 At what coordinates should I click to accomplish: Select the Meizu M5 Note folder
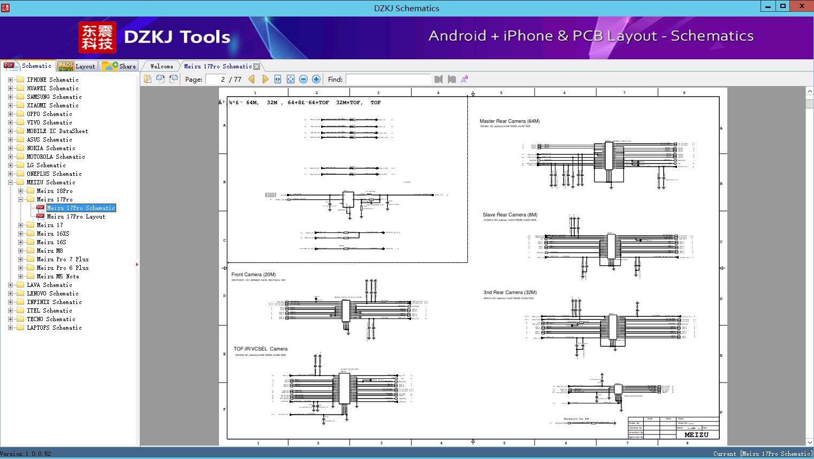[x=58, y=276]
